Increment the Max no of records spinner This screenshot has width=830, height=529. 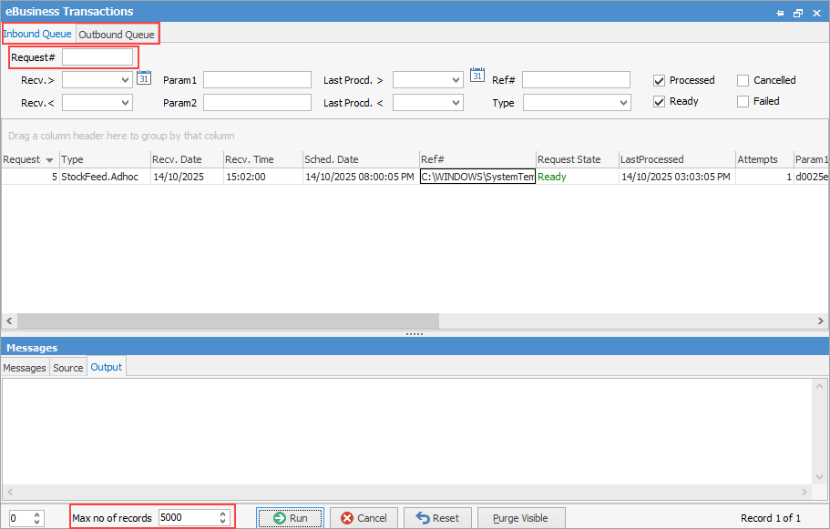click(x=223, y=514)
